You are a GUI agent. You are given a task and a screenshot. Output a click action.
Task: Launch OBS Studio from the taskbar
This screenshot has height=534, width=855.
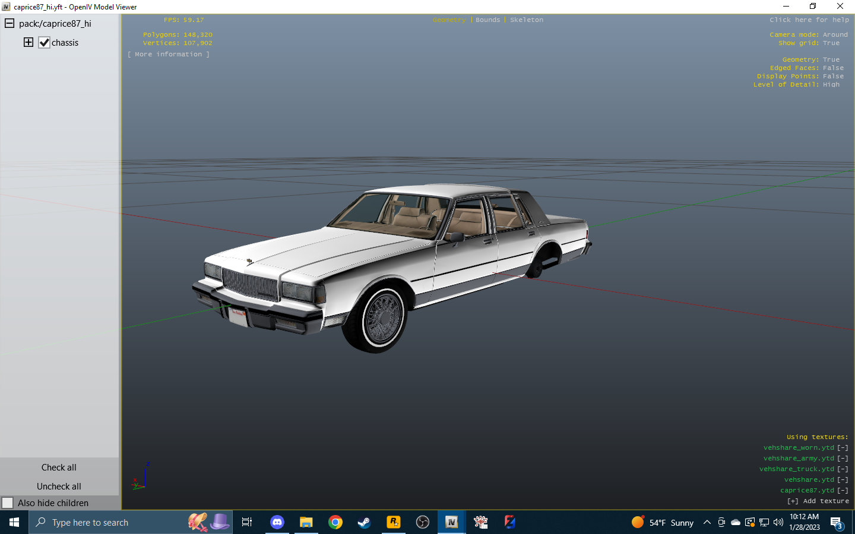point(422,523)
